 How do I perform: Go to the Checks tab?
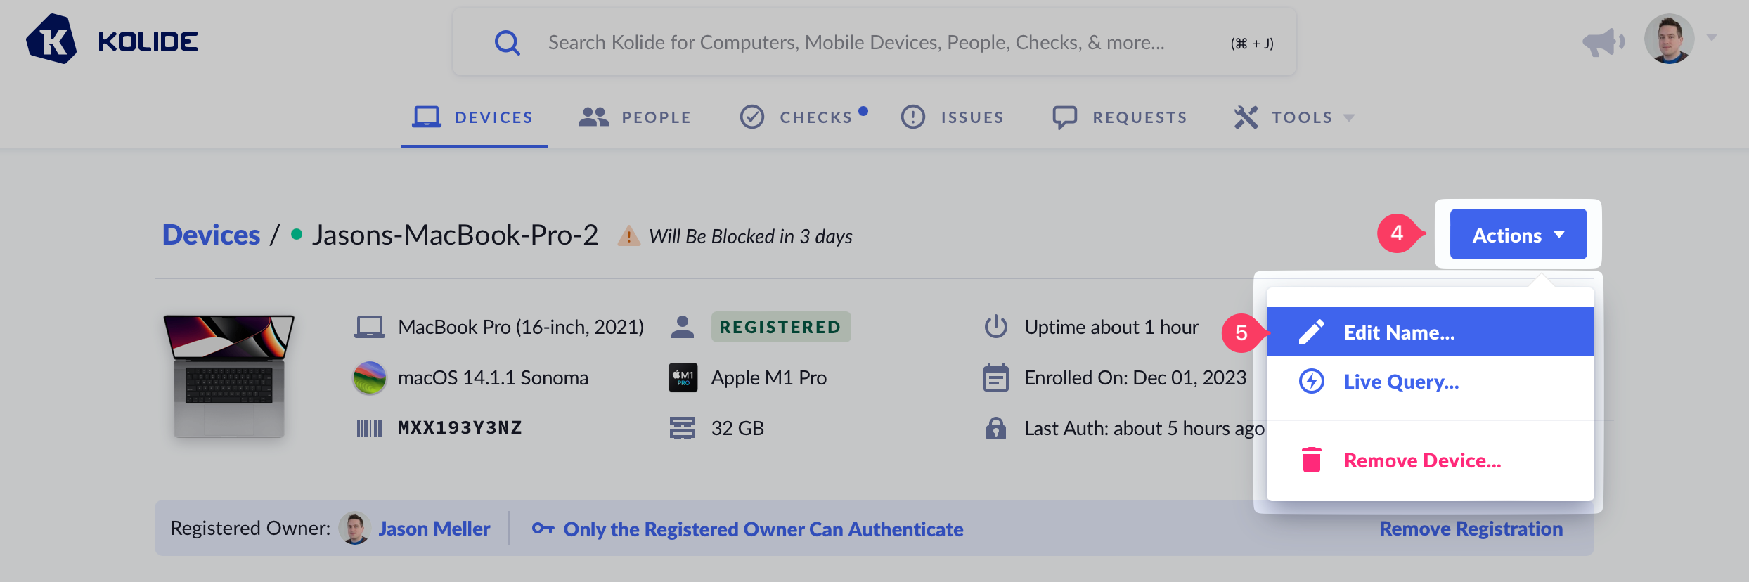pos(803,117)
